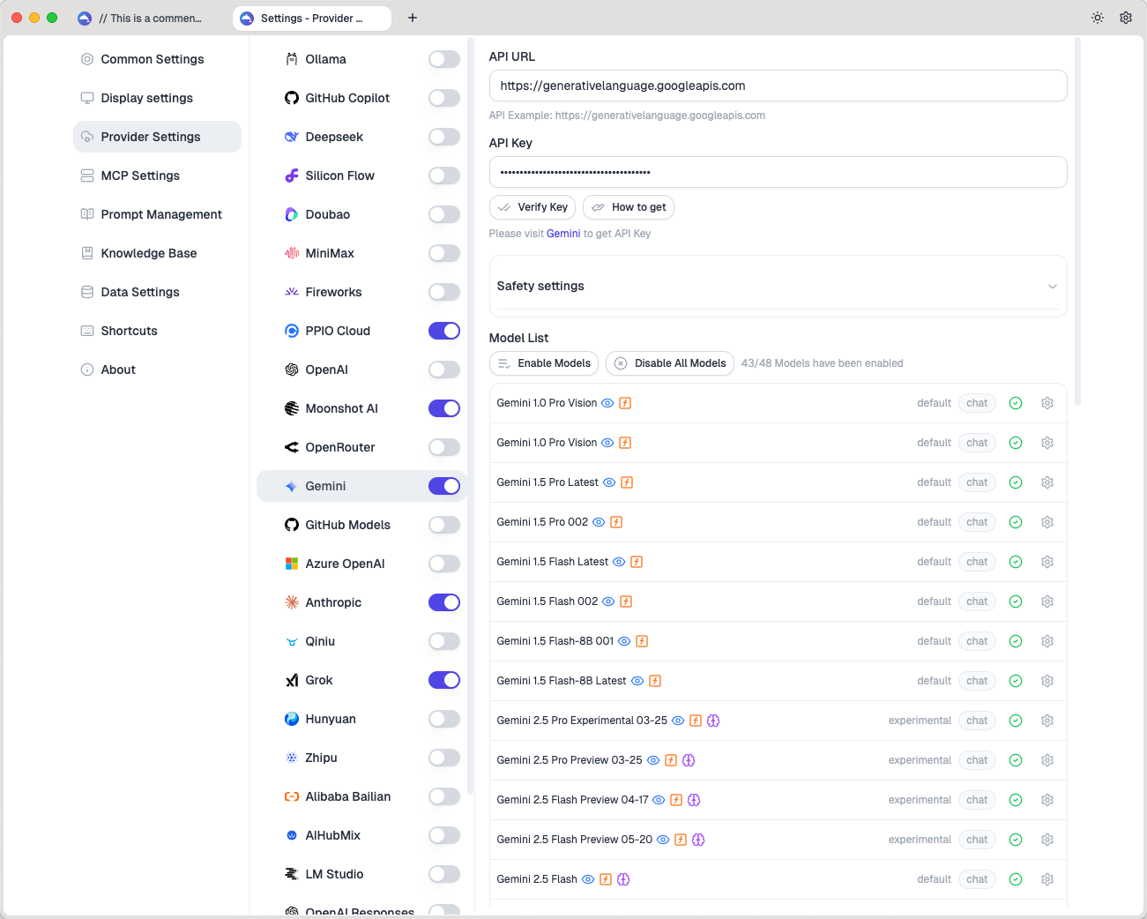
Task: Open Common Settings in the sidebar
Action: [157, 59]
